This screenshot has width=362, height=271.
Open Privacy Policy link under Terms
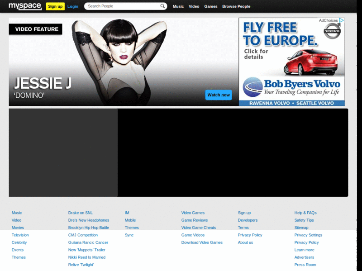pos(250,235)
